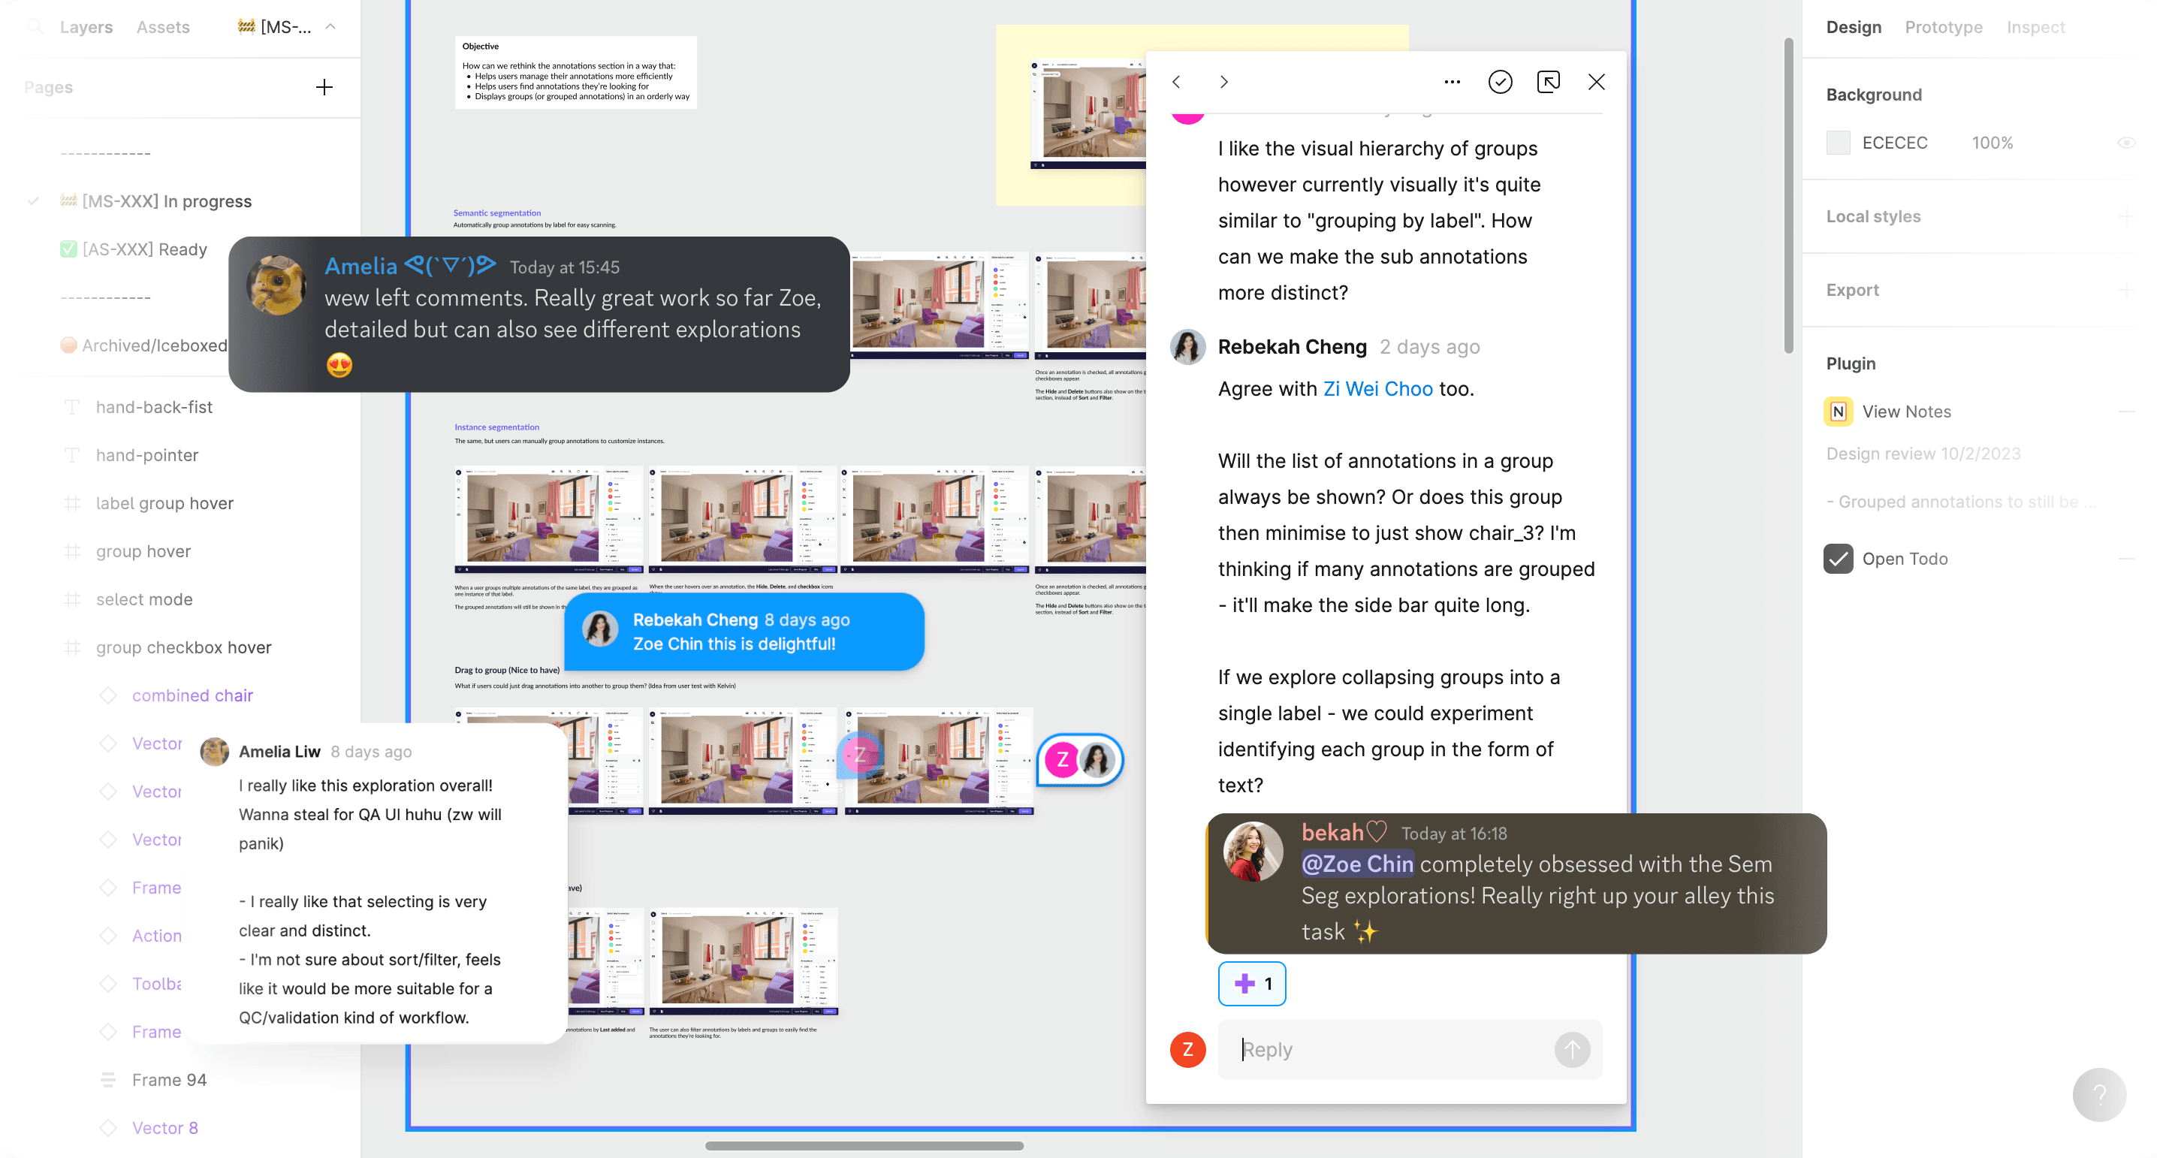Go to previous comment thread arrow

pyautogui.click(x=1176, y=81)
